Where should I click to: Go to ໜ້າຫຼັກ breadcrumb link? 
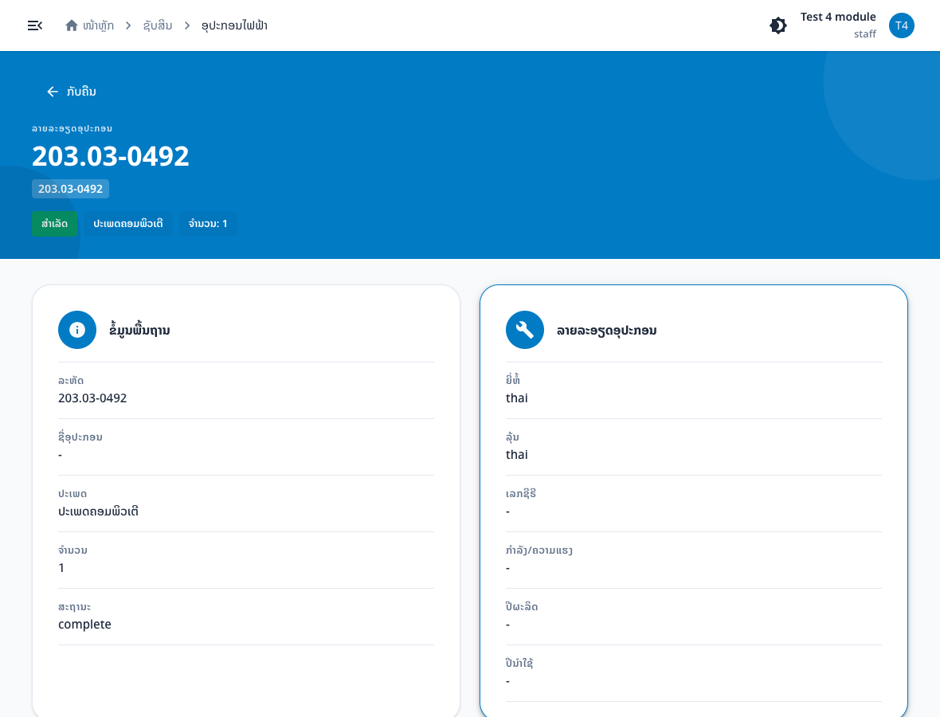(x=98, y=25)
